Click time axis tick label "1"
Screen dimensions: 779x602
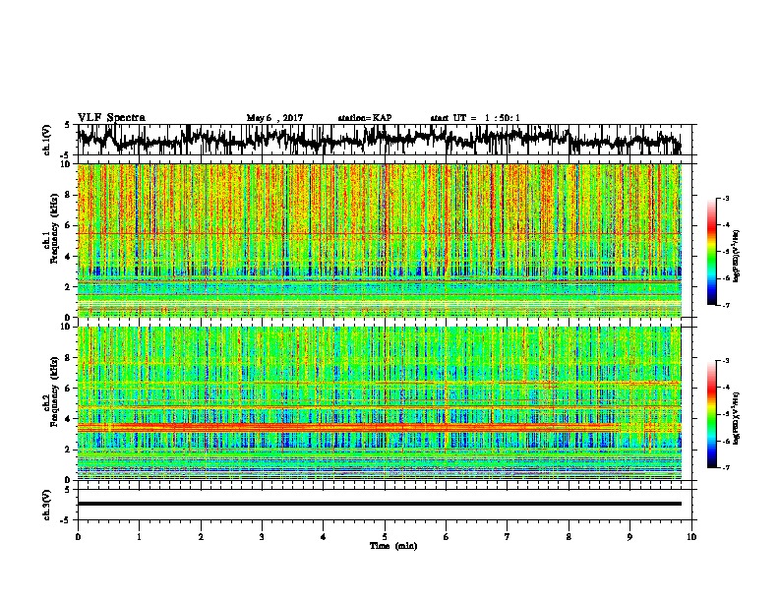click(139, 537)
